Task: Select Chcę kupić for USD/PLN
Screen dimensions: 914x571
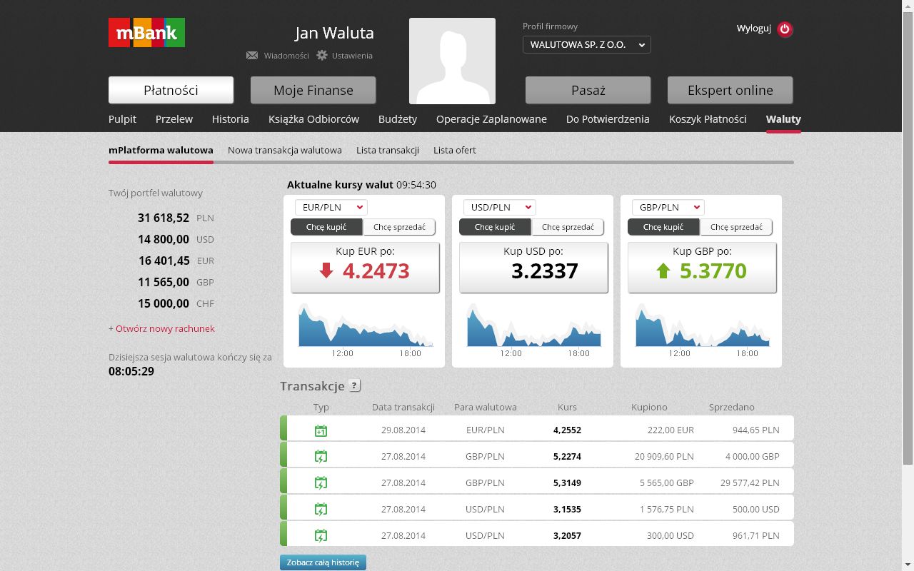Action: coord(495,227)
